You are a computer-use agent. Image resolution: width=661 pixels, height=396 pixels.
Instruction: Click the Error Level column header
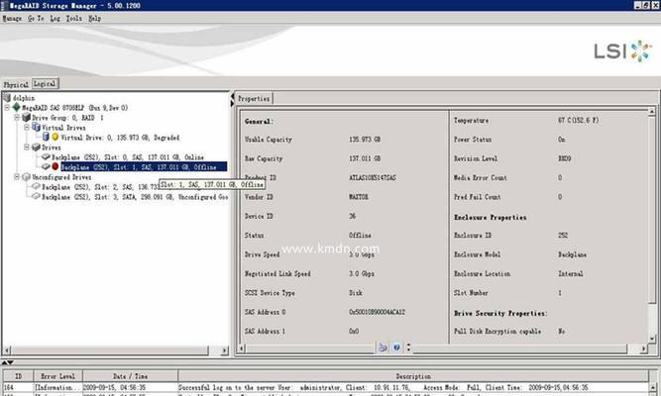coord(57,376)
